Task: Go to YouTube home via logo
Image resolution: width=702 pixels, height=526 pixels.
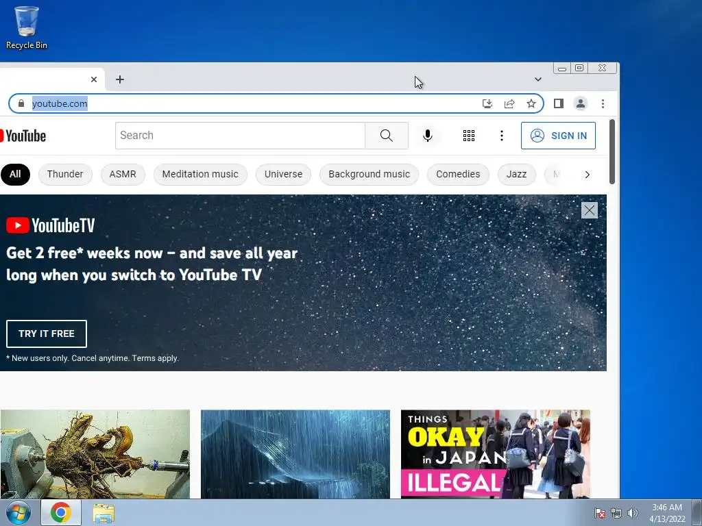Action: tap(23, 136)
